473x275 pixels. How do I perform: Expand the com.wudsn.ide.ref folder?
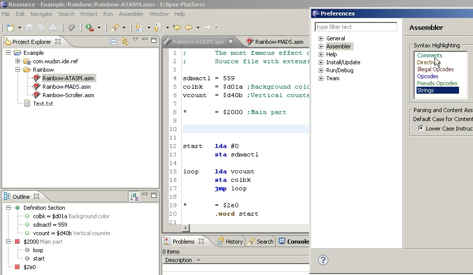pos(18,61)
